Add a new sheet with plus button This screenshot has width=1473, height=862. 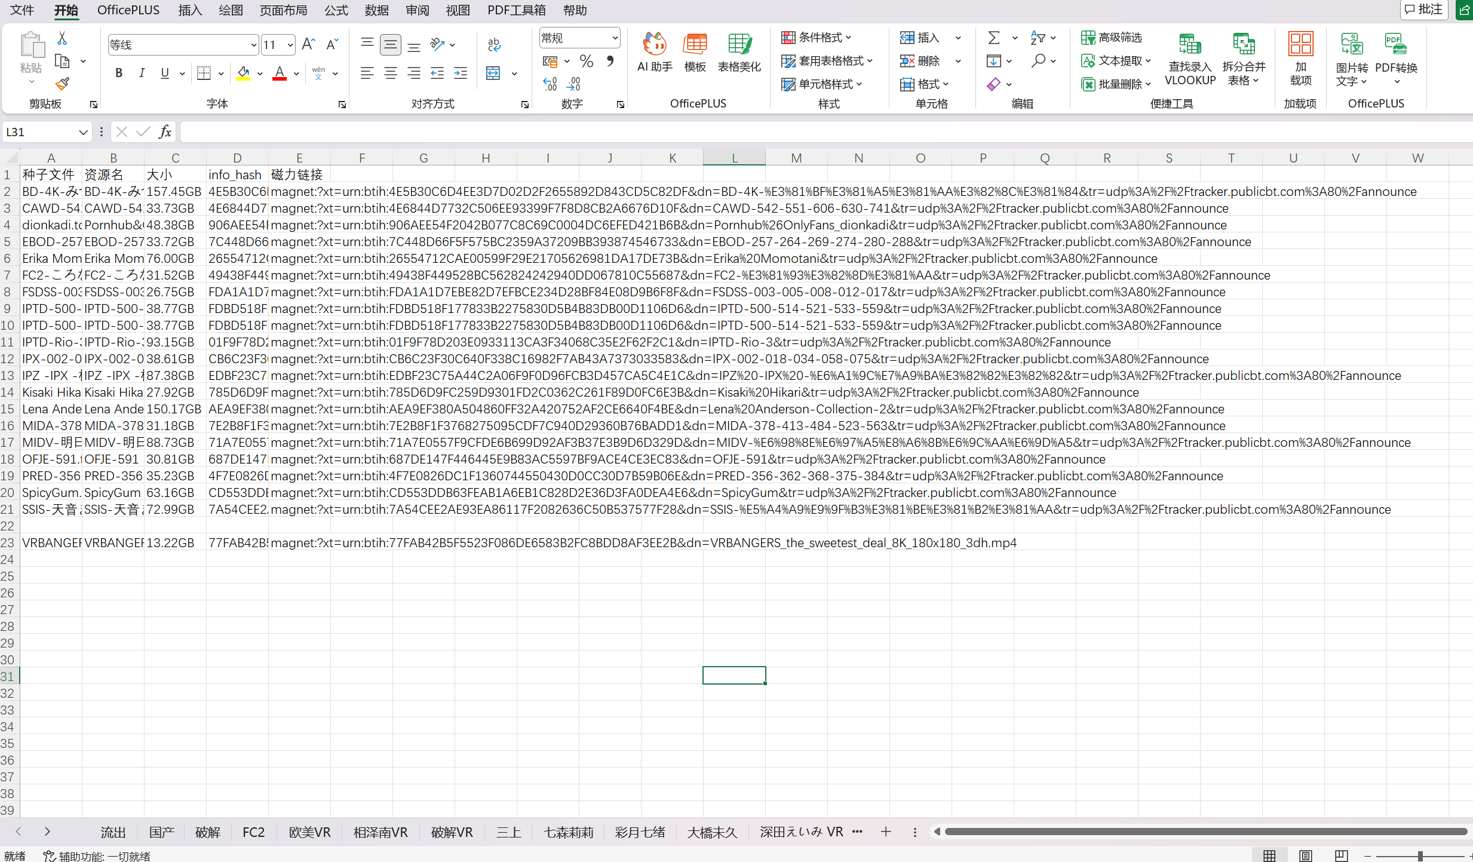coord(886,832)
